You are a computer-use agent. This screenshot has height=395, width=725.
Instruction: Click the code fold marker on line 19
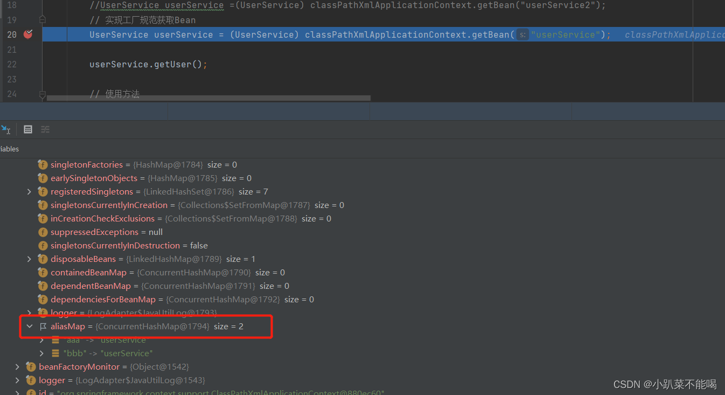42,19
